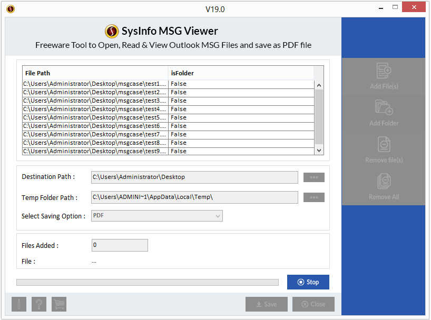Click the Close button
Screen dimensions: 431x320
pyautogui.click(x=314, y=304)
